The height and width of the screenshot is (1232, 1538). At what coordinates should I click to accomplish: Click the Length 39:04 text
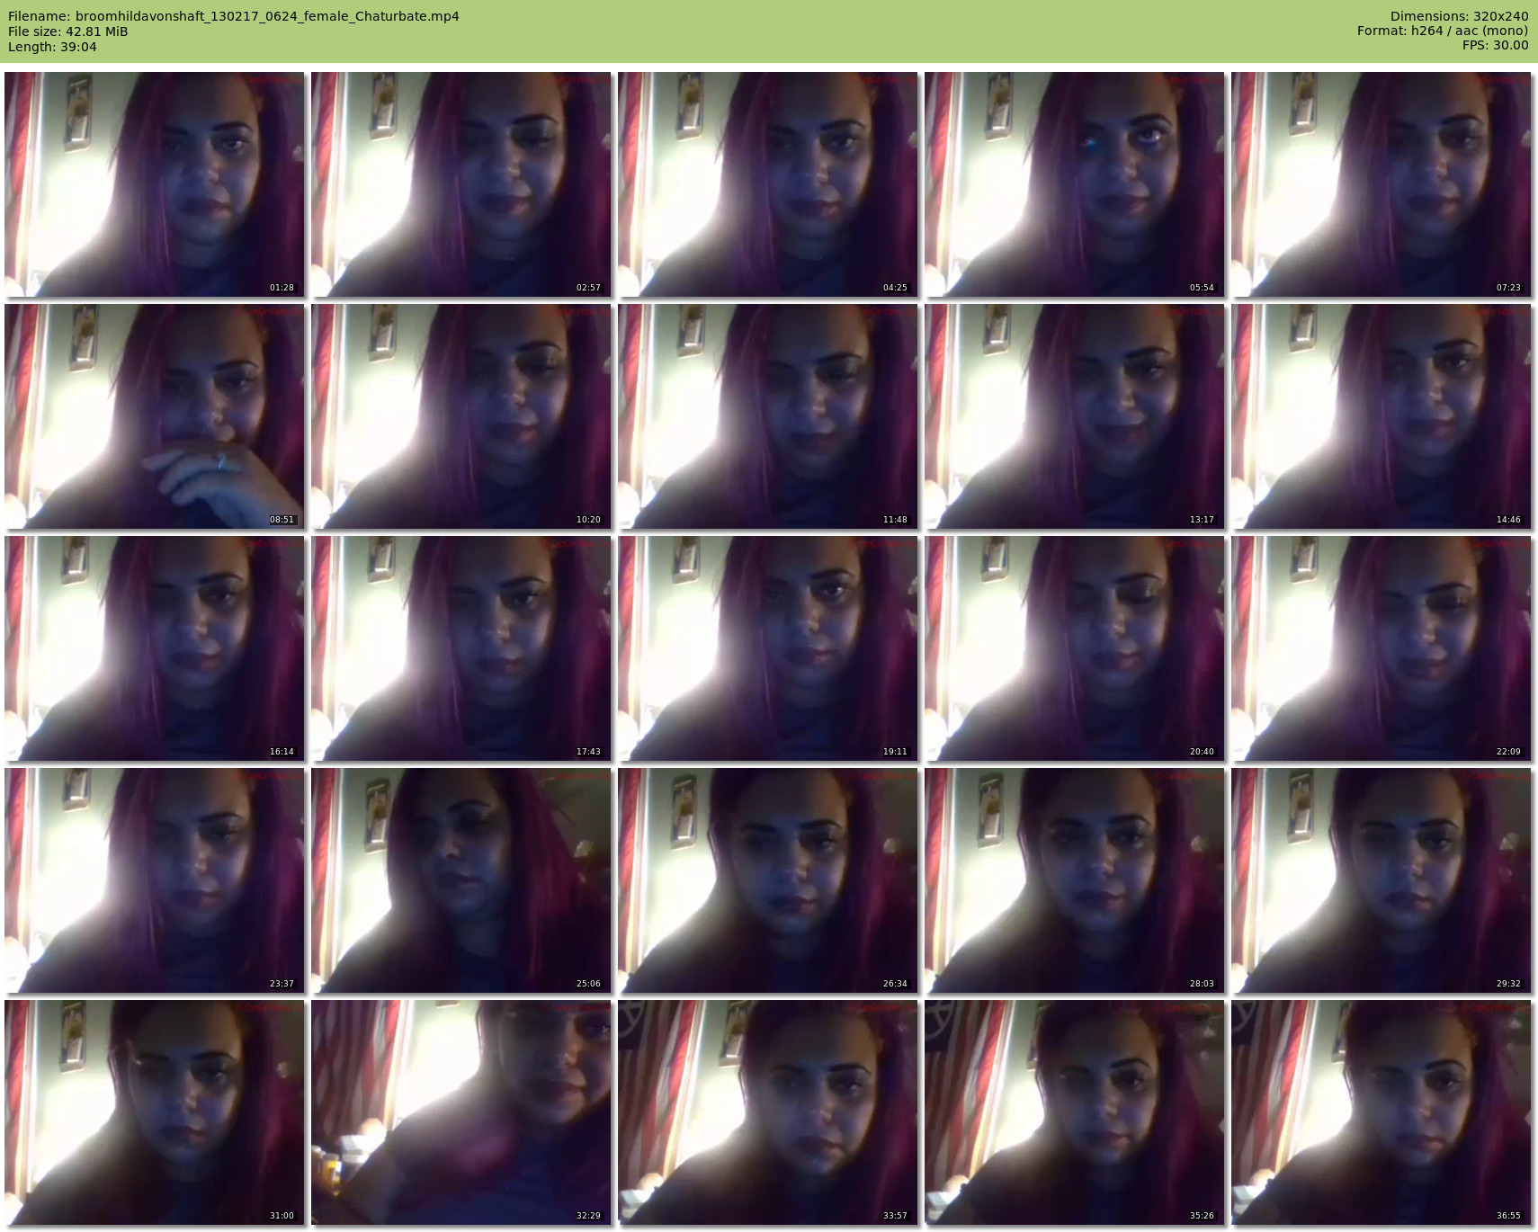tap(52, 47)
